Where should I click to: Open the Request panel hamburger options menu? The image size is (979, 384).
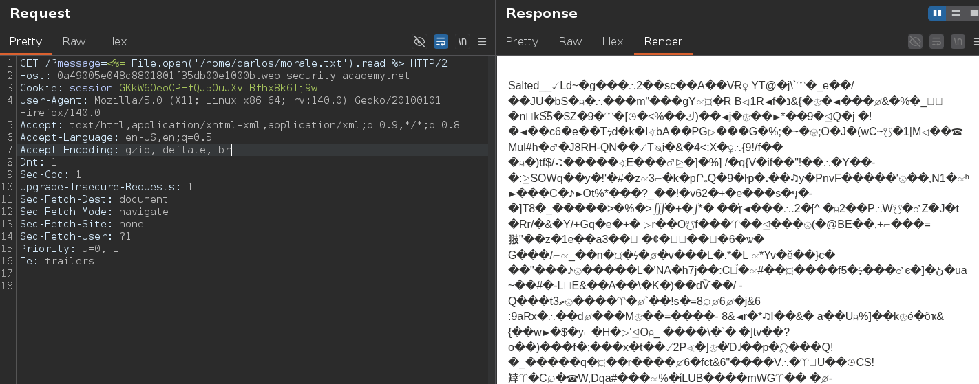point(482,41)
